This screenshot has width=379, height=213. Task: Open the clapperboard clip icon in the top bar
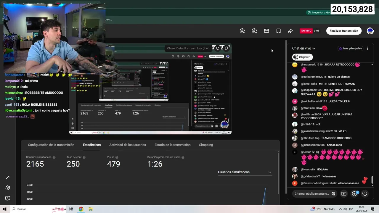pos(266,31)
